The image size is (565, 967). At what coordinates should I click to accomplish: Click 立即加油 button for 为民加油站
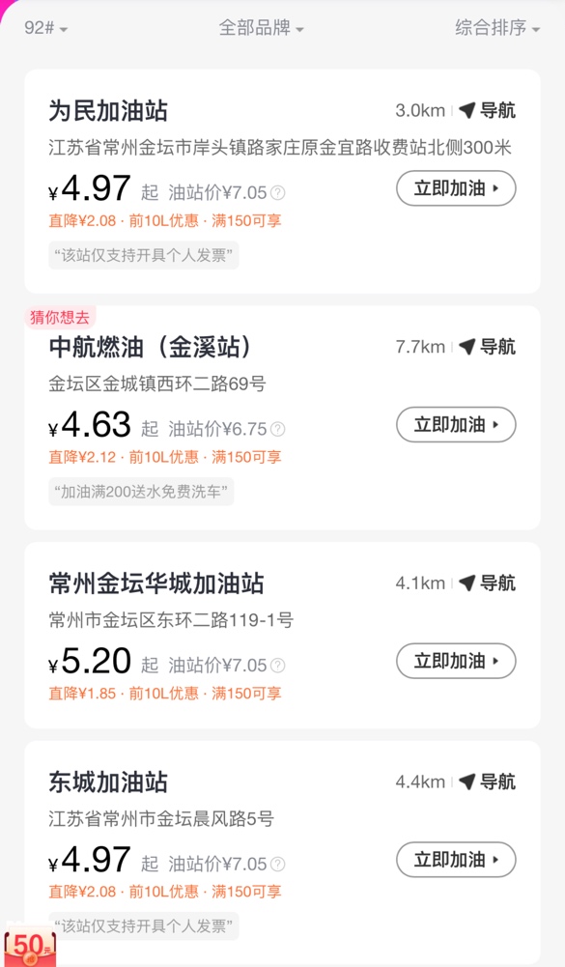coord(456,188)
